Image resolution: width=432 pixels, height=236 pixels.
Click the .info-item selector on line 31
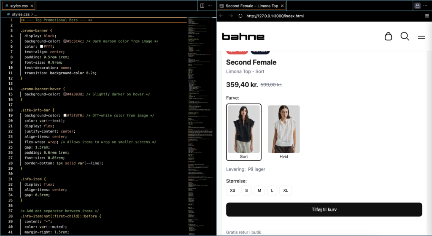click(31, 179)
